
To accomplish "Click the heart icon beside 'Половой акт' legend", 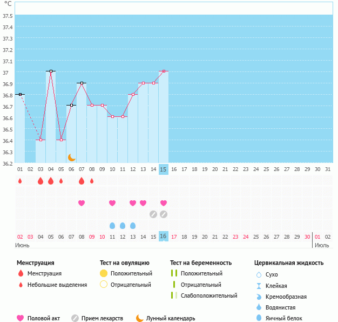I will [21, 318].
